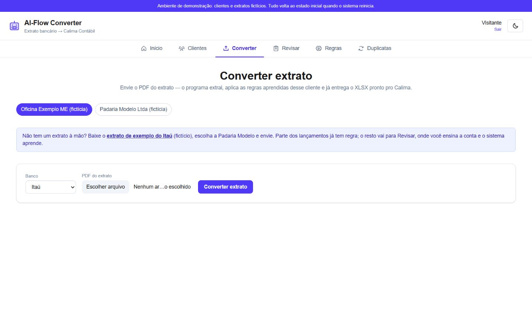The image size is (532, 317).
Task: Click the PDF do extrato label
Action: tap(97, 176)
